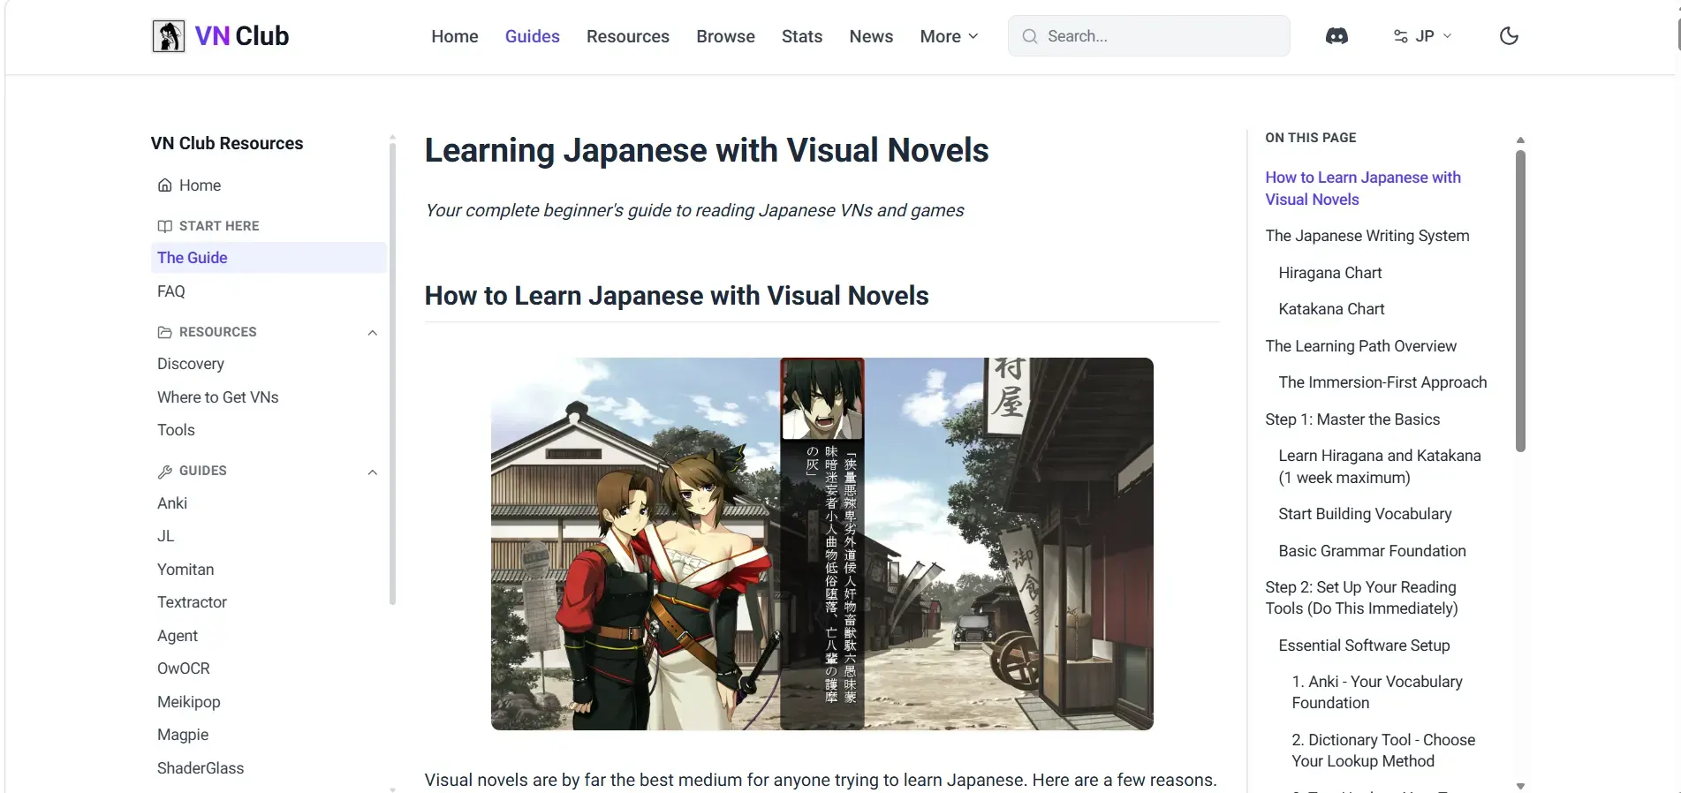
Task: Open the Meikipop guide
Action: click(189, 702)
